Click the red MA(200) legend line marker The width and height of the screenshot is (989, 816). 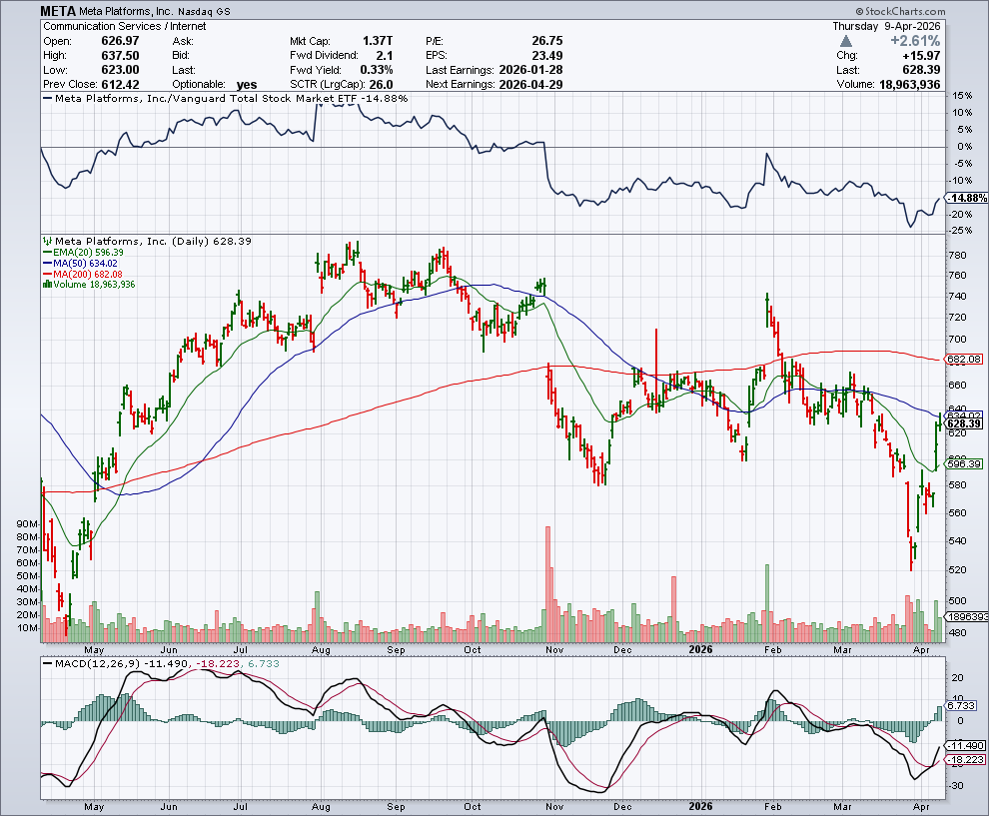click(47, 275)
